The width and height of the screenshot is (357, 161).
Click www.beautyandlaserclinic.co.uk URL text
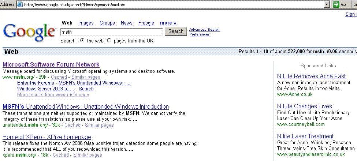pos(311,154)
